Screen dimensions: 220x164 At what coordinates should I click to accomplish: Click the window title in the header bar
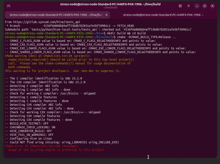click(110, 4)
